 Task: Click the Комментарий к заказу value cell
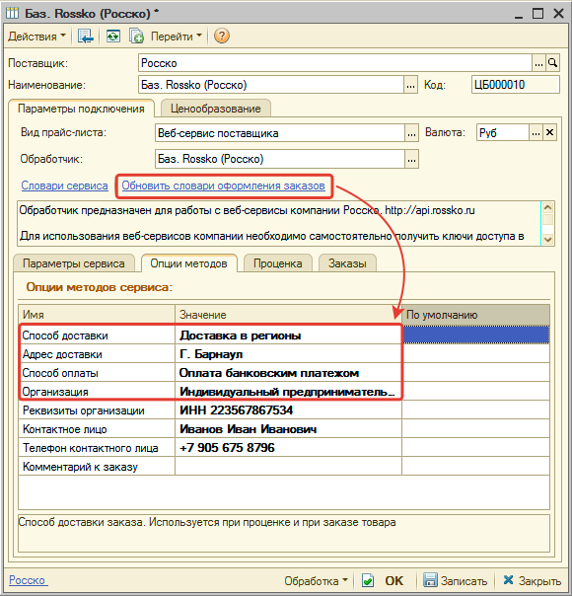coord(288,467)
